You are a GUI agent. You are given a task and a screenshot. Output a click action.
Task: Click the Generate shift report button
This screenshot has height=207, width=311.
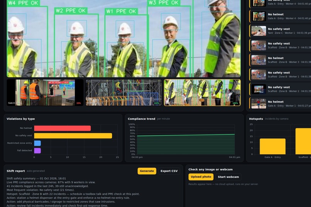point(147,171)
